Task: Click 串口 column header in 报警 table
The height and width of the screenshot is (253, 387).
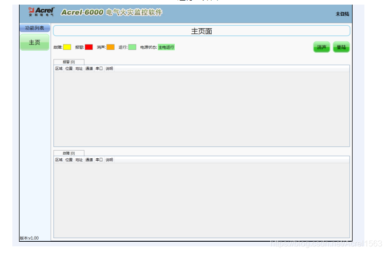Action: (x=99, y=69)
